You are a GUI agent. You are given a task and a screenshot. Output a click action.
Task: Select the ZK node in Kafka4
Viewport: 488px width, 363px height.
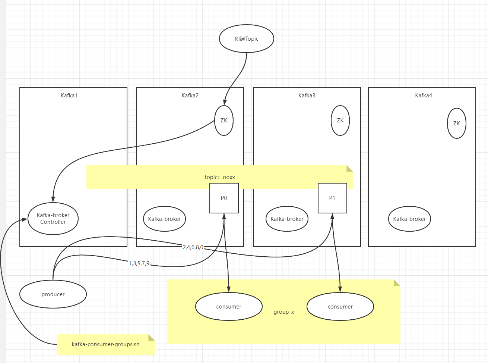click(457, 123)
